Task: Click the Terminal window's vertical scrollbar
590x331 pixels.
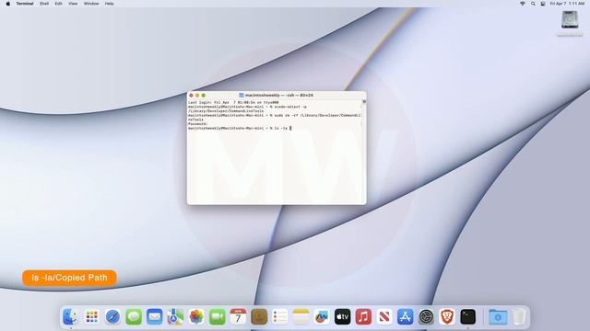Action: 364,152
